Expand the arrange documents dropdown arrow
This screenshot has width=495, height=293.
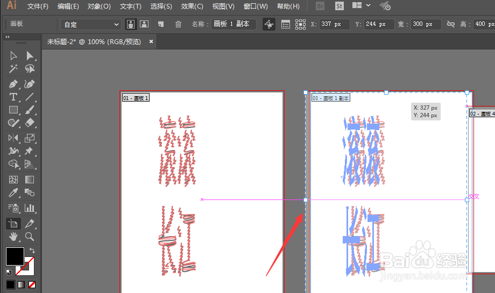click(368, 5)
